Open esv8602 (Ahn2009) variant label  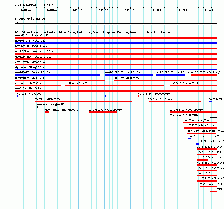coord(78,83)
